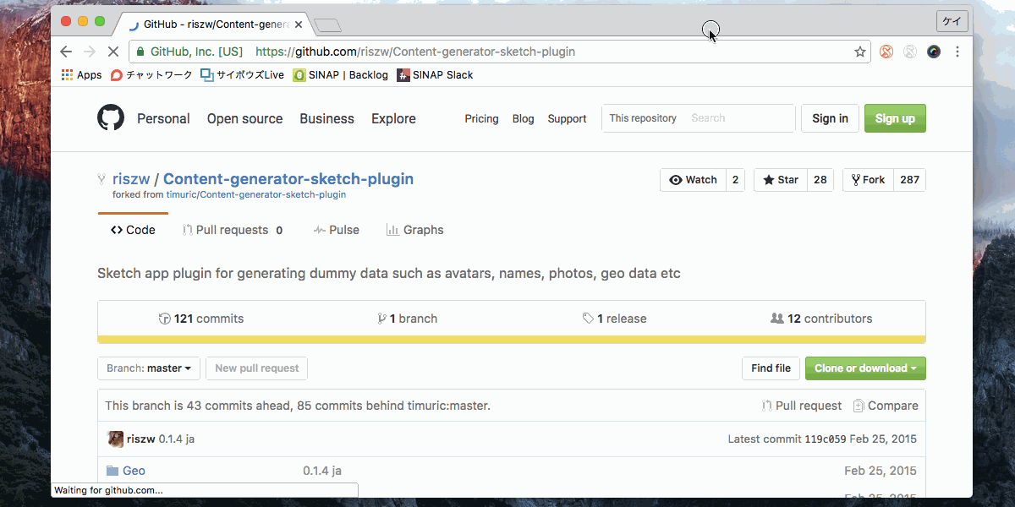Click the stargazers count 28
The width and height of the screenshot is (1015, 507).
(820, 180)
